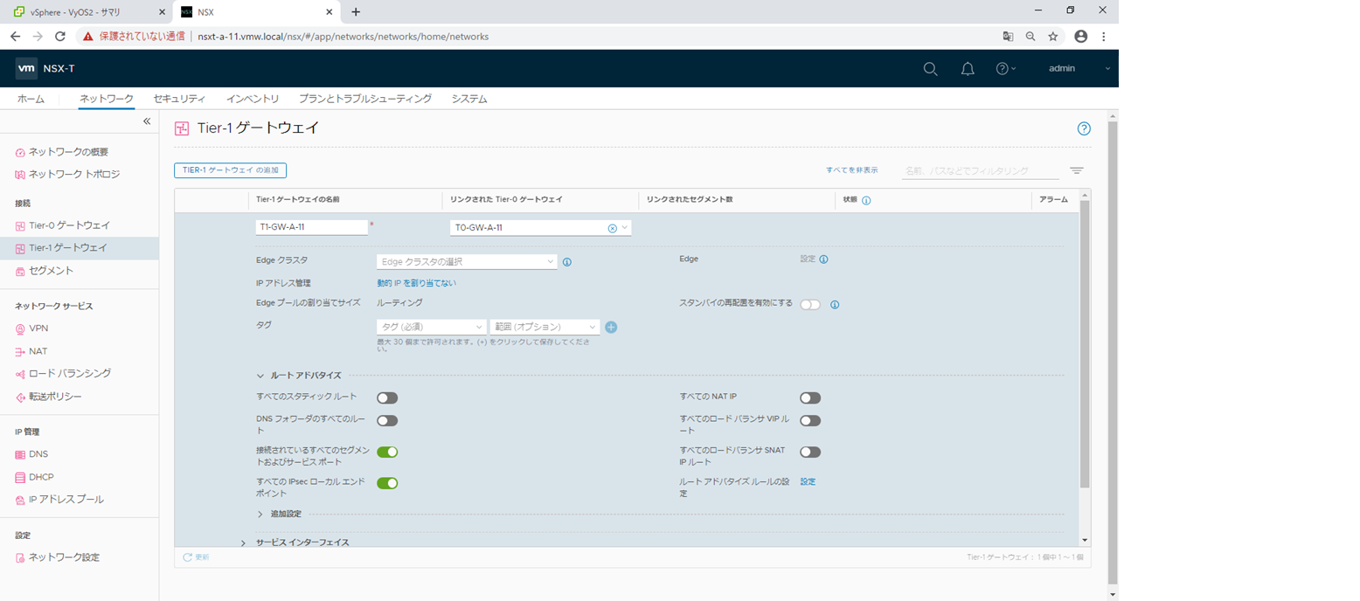Viewport: 1360px width, 601px height.
Task: Open プランとトラブルシューティング tab
Action: click(364, 99)
